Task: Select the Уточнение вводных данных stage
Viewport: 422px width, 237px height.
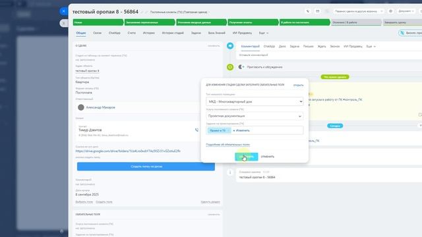Action: click(x=201, y=22)
